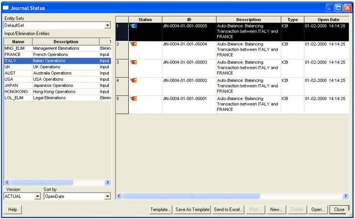Click status icon of journal JIN-0004-01-001-00005
This screenshot has height=219, width=355.
(133, 26)
